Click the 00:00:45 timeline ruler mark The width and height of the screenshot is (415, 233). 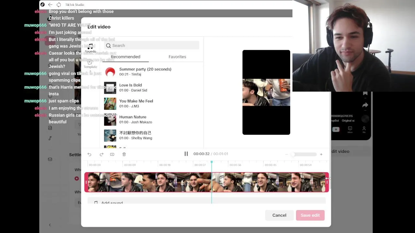[x=270, y=165]
